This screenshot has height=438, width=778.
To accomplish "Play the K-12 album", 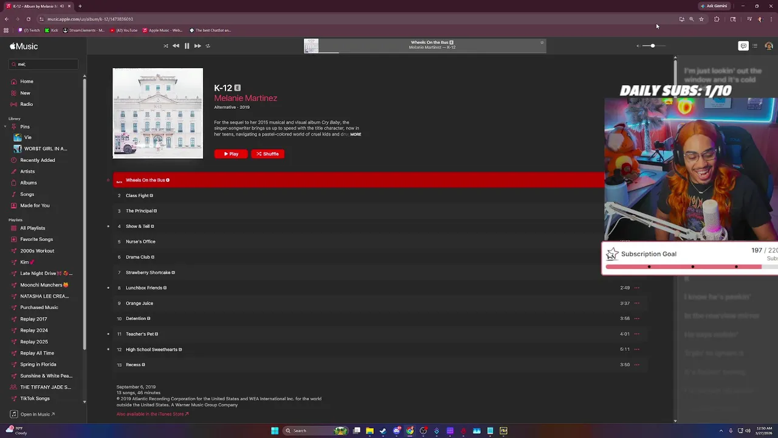I will tap(231, 154).
